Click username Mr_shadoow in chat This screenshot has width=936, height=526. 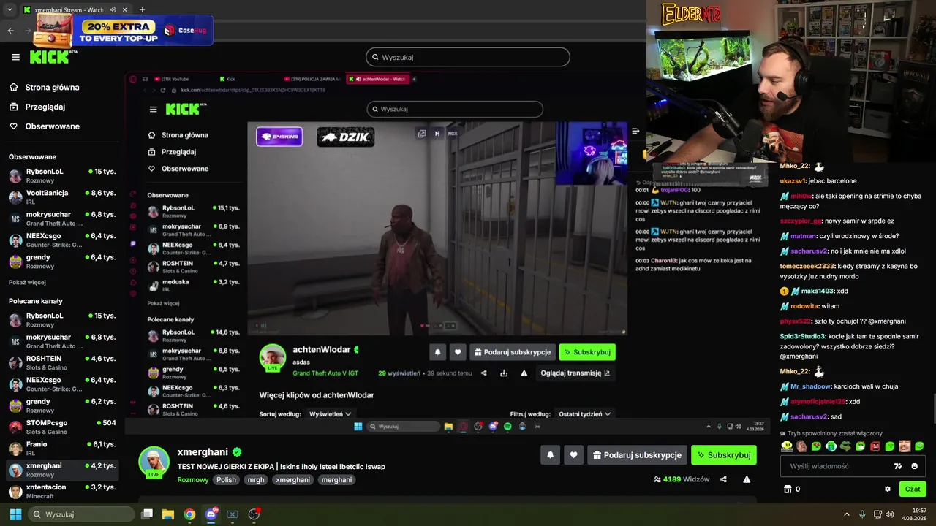811,386
